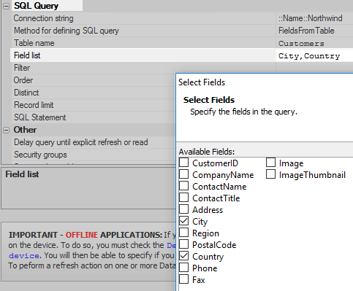Uncheck the Country field checkbox
This screenshot has width=353, height=291.
click(x=183, y=256)
